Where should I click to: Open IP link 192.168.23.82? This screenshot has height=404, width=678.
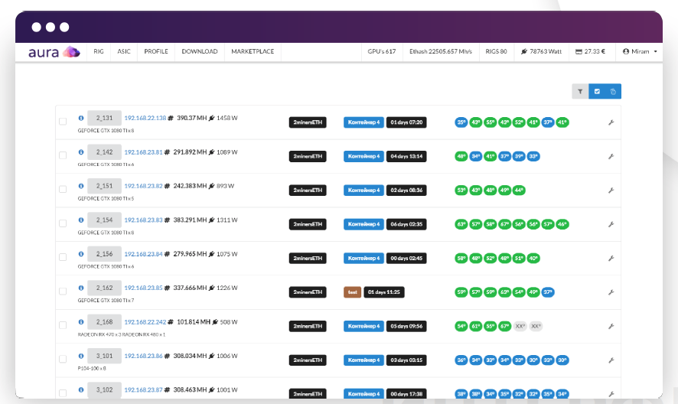[144, 186]
